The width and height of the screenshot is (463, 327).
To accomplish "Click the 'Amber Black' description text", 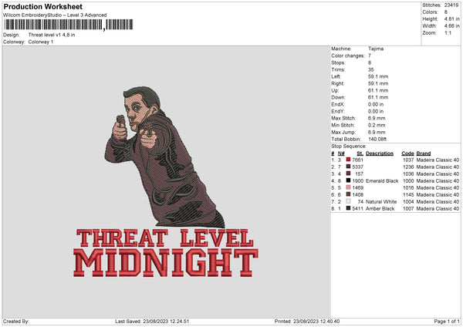I will click(x=380, y=209).
